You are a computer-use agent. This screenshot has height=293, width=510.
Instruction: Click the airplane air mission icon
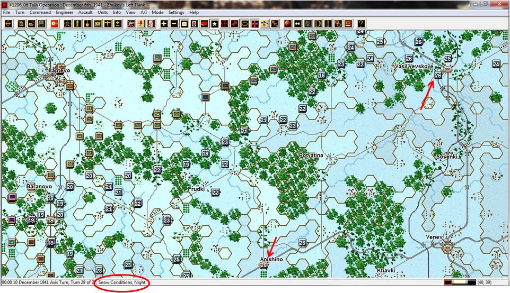(x=108, y=24)
